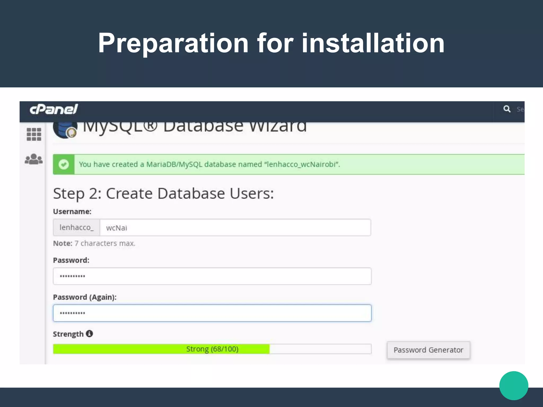Click the 'Strength' label
Screen dimensions: 543x407
(x=68, y=334)
